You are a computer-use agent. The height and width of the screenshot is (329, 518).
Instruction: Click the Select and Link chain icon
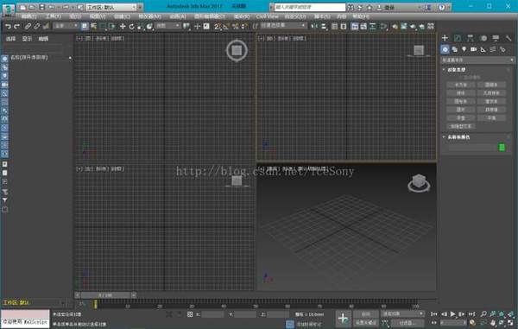click(x=28, y=26)
